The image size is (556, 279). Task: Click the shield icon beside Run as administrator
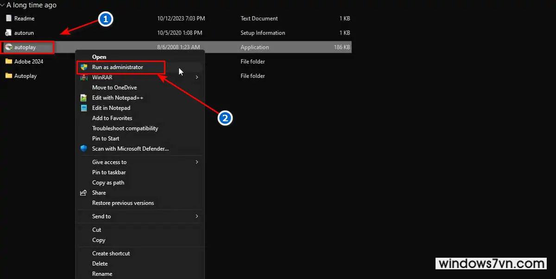[x=84, y=67]
